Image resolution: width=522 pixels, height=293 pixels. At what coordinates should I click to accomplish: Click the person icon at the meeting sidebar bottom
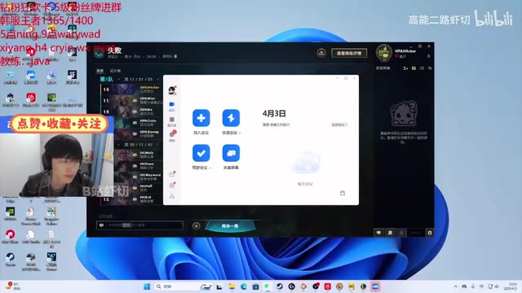[x=172, y=196]
